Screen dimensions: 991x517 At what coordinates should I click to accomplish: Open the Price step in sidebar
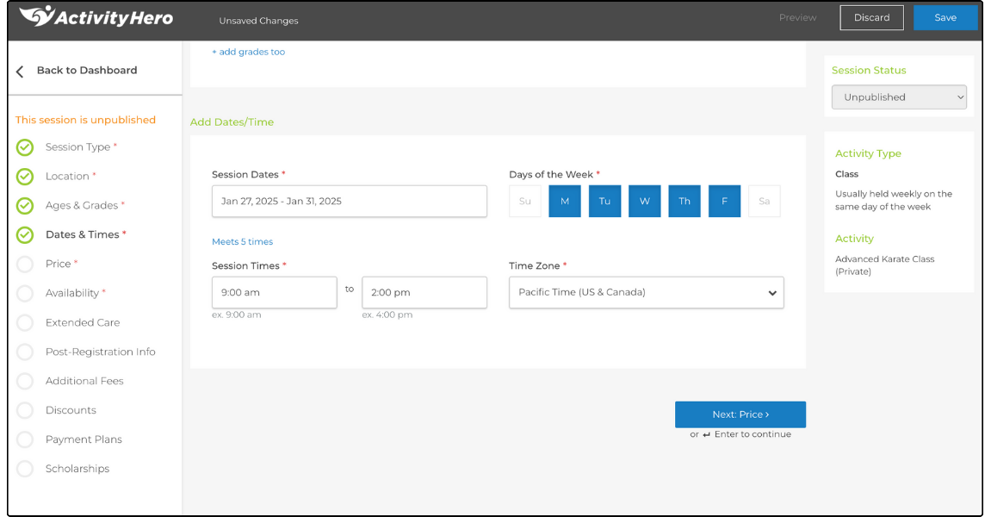(x=59, y=264)
